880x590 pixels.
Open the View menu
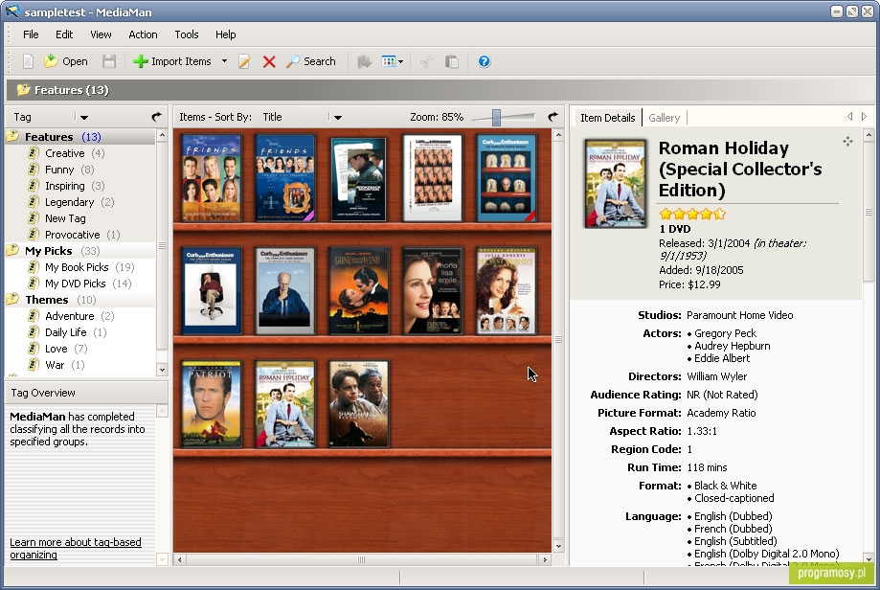(101, 34)
